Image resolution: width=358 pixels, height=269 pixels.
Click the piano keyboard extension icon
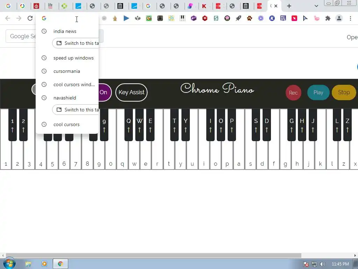[x=182, y=18]
